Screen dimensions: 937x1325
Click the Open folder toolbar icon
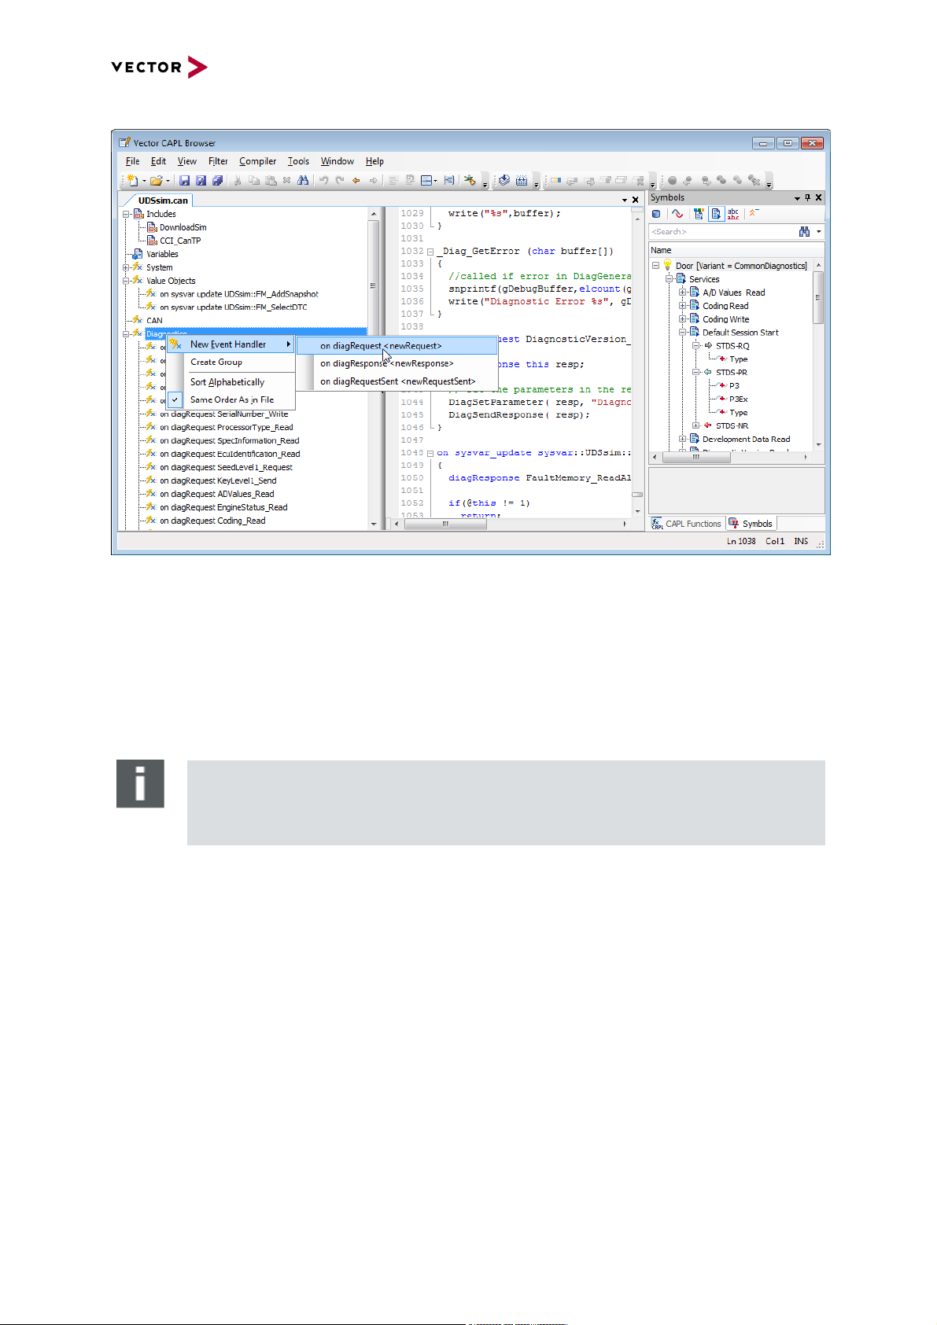click(157, 181)
